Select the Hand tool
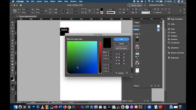This screenshot has height=110, width=196. click(x=13, y=70)
